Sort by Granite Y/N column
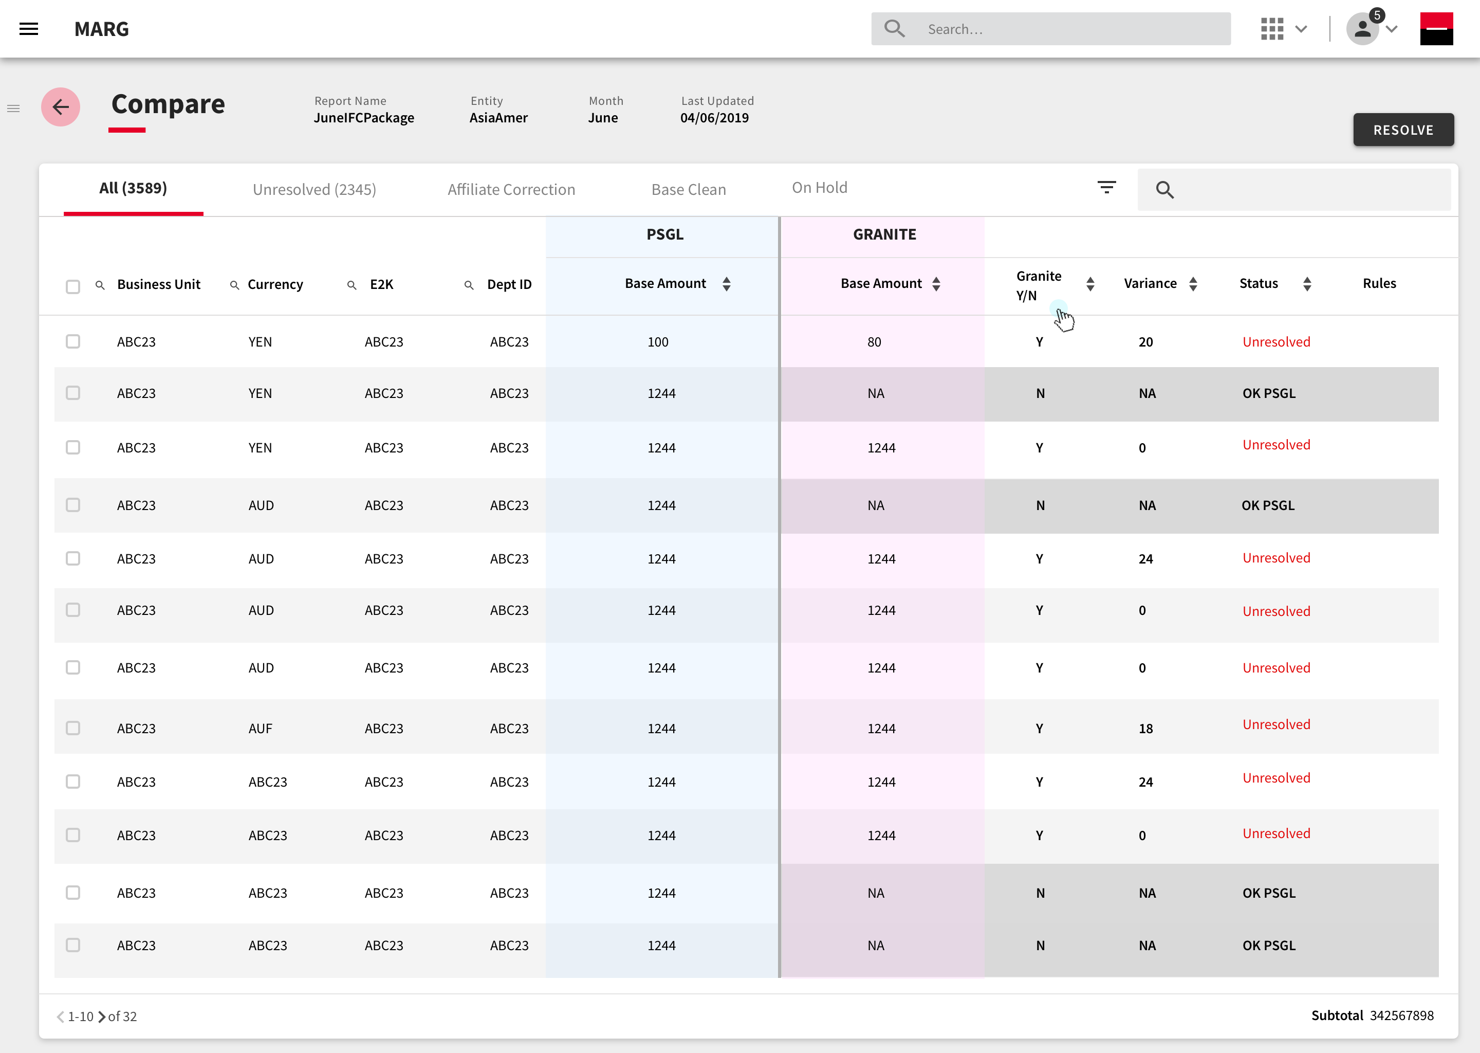1480x1053 pixels. pos(1090,284)
